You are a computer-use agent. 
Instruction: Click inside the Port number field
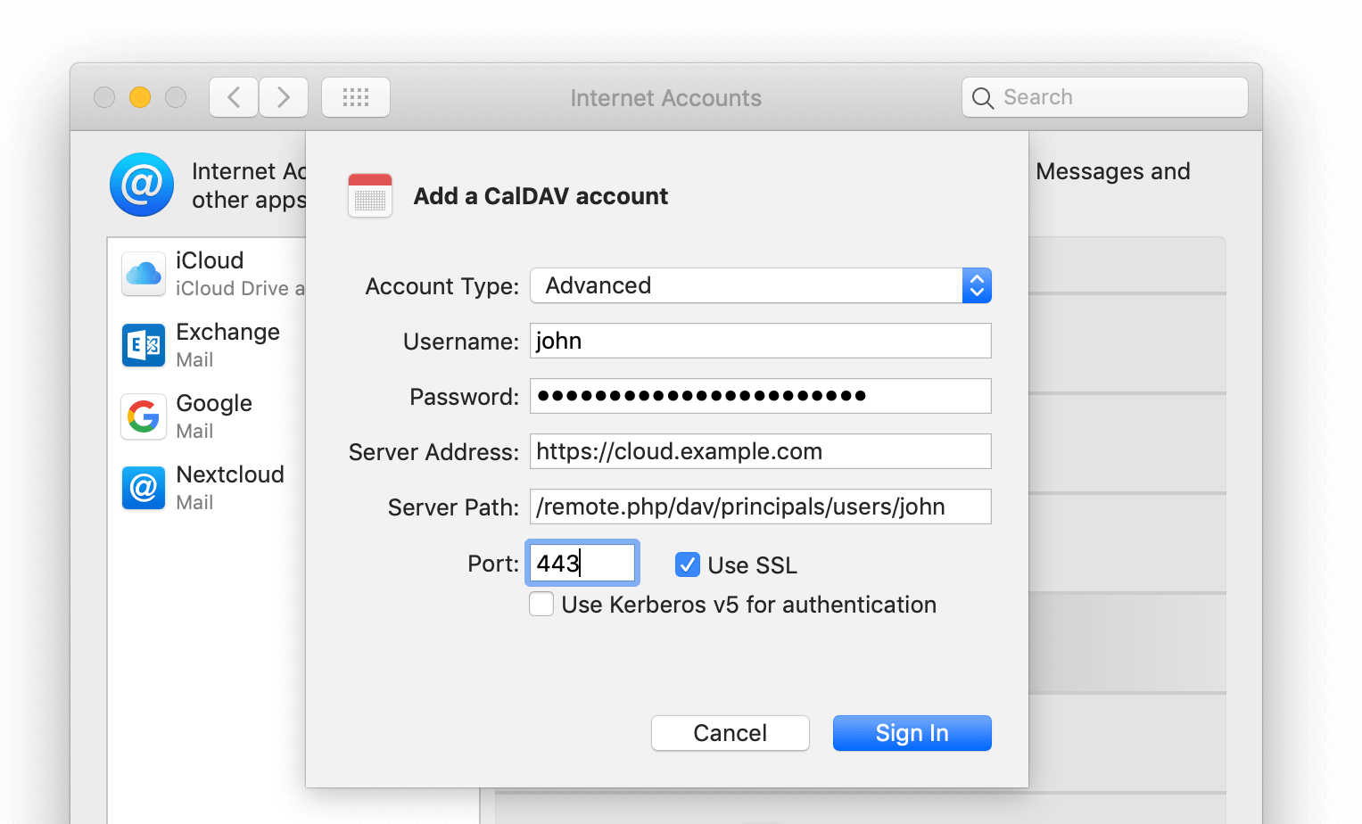tap(580, 563)
